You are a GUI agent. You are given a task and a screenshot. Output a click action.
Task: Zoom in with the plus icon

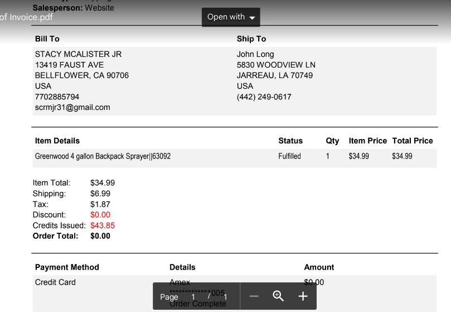pos(303,296)
